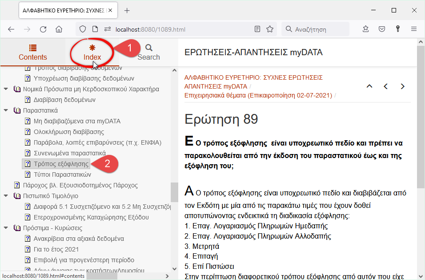Collapse the Νομικά Πρόσωπα μη Κερδοσκοπικού Χαρακτήρα node

tap(6, 89)
